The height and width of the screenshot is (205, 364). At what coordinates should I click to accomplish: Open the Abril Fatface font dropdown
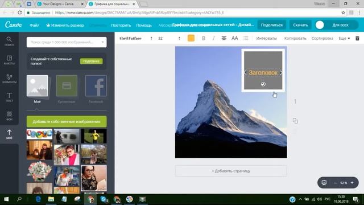[x=135, y=38]
